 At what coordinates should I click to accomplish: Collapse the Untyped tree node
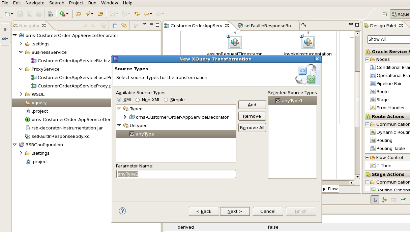[x=119, y=125]
